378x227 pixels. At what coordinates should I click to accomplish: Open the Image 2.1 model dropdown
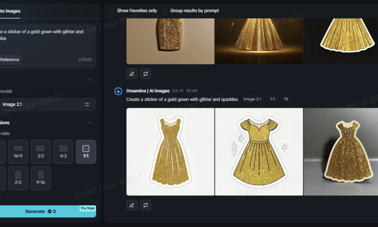[43, 105]
